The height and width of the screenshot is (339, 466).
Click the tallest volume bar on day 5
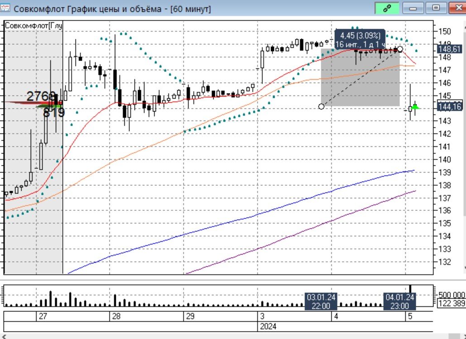point(410,289)
